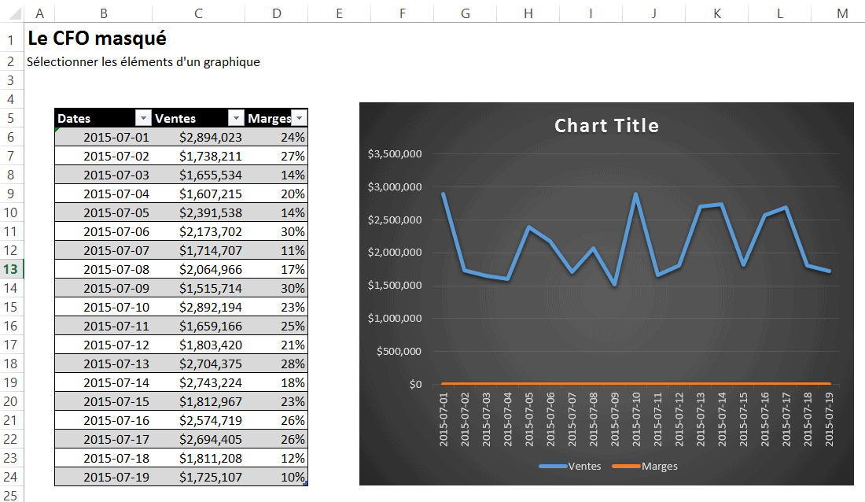Select column D header

pos(276,13)
